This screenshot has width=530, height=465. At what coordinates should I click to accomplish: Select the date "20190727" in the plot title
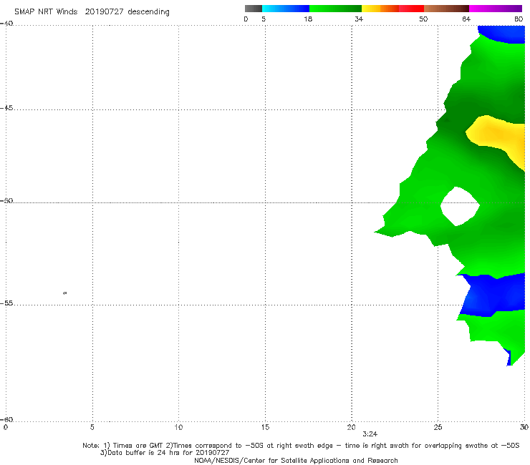pyautogui.click(x=104, y=11)
